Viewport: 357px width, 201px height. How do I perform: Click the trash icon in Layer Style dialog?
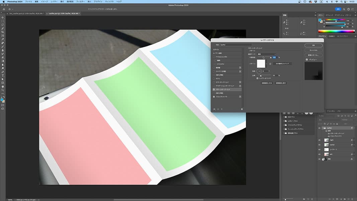242,109
